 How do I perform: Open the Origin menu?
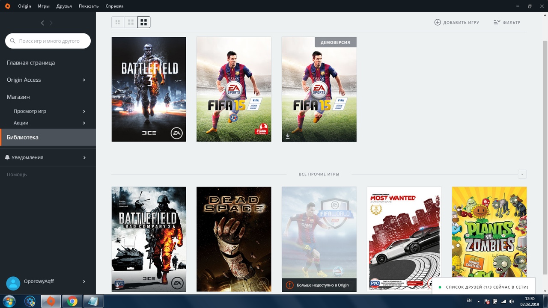tap(24, 6)
